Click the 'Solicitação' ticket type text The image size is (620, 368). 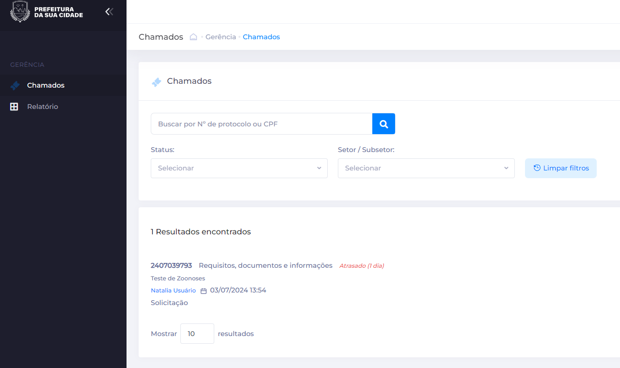[x=169, y=303]
